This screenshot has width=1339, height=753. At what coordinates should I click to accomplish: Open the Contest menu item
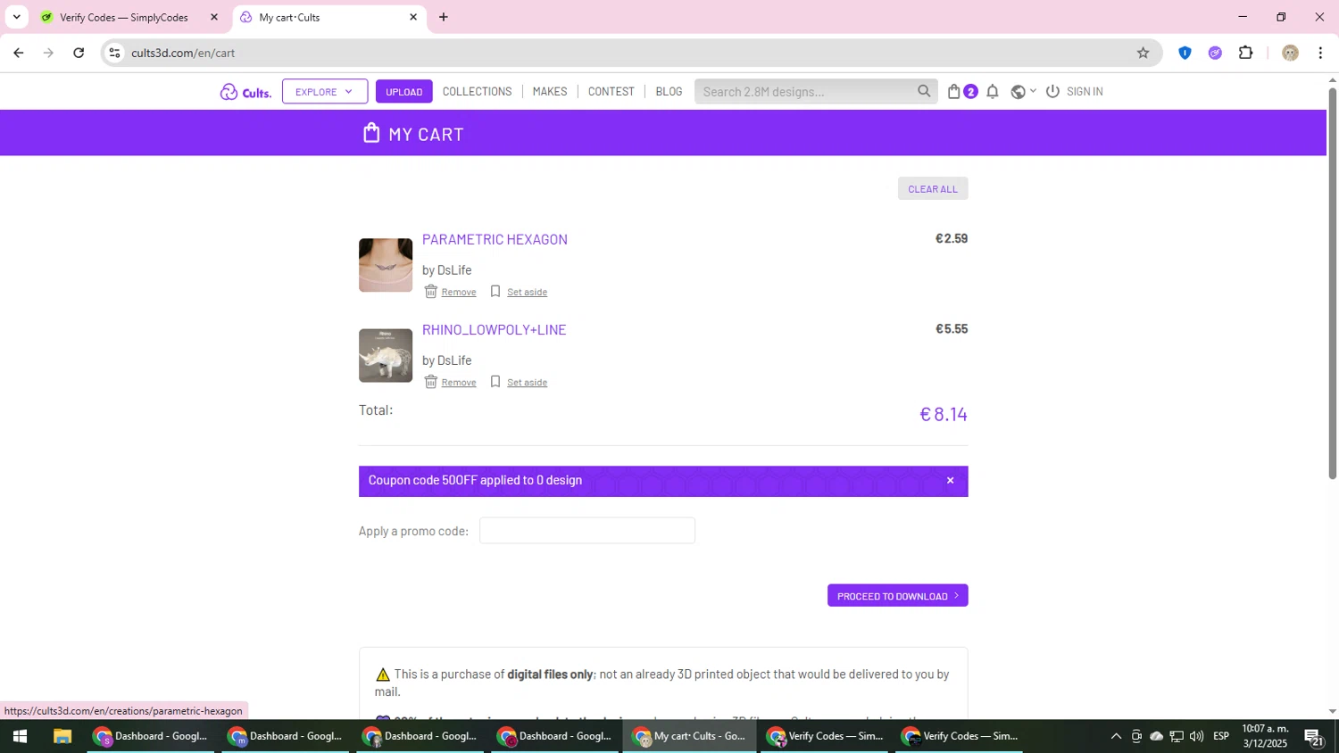click(x=611, y=91)
